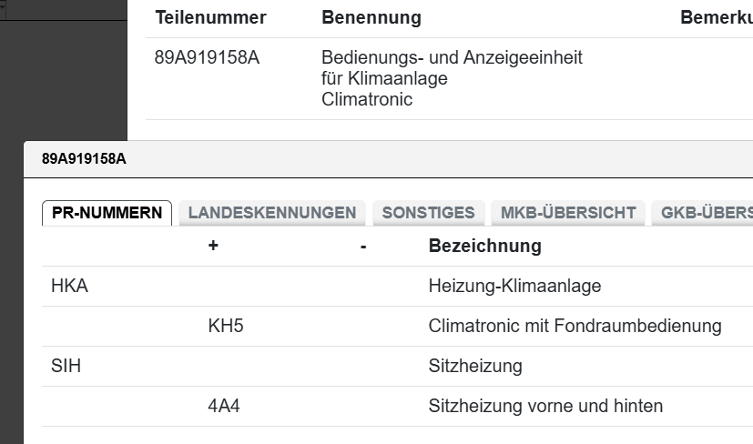This screenshot has width=753, height=444.
Task: Select Sitzheizung vorne und hinten entry
Action: click(x=545, y=406)
